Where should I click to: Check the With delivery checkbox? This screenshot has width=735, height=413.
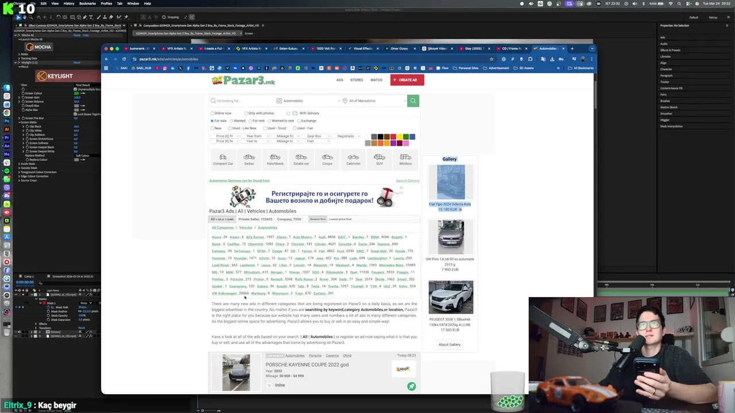click(288, 113)
